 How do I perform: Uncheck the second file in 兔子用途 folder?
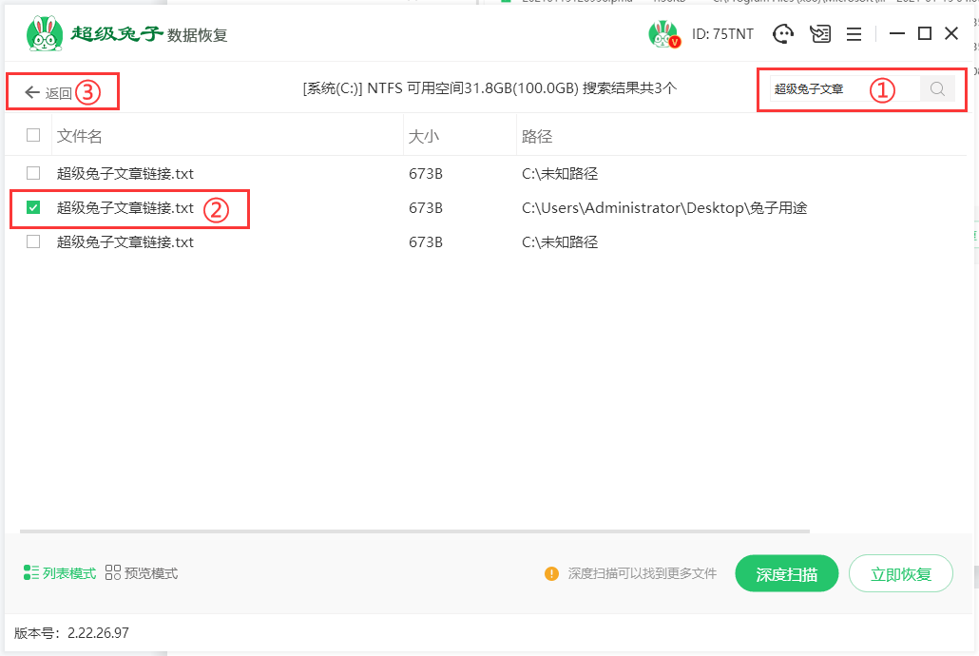33,207
